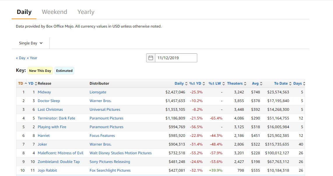The image size is (333, 176).
Task: Click the date field showing 11/12/2019
Action: 176,58
